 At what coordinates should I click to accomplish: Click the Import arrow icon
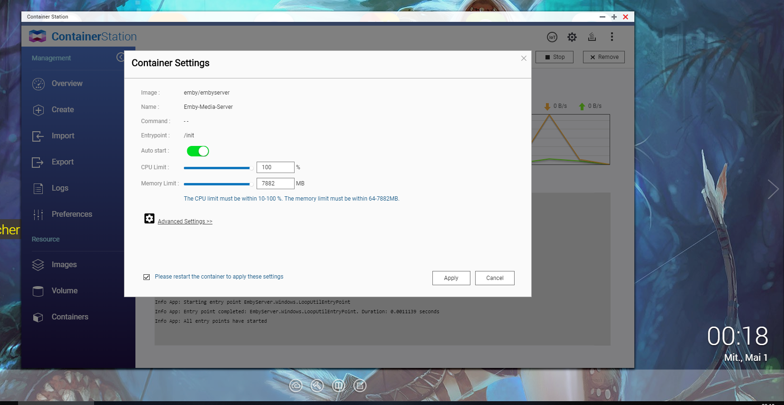point(38,136)
